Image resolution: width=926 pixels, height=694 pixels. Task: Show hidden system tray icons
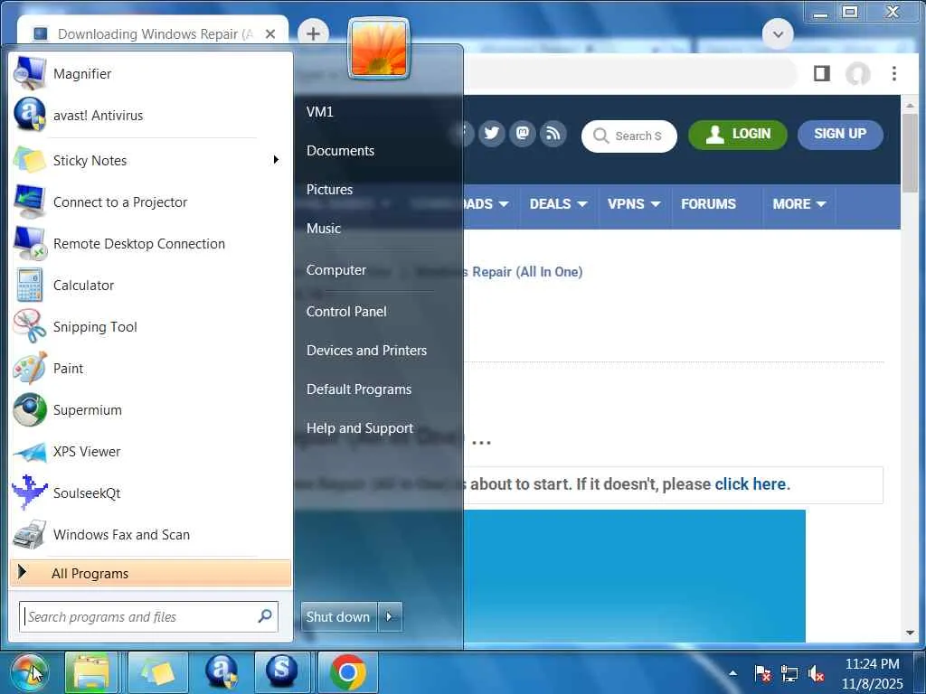pos(732,672)
